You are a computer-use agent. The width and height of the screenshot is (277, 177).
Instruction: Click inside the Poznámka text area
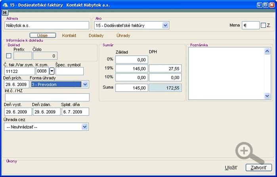(226, 73)
